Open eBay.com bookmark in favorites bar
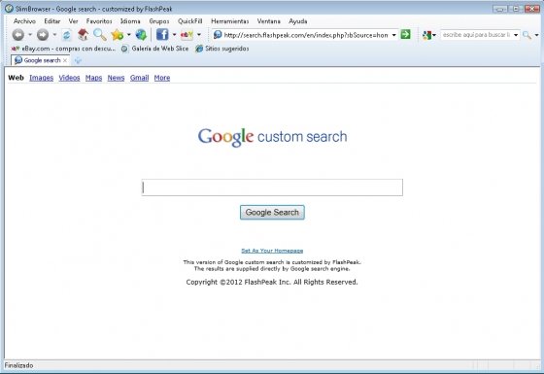This screenshot has width=544, height=374. pyautogui.click(x=63, y=49)
